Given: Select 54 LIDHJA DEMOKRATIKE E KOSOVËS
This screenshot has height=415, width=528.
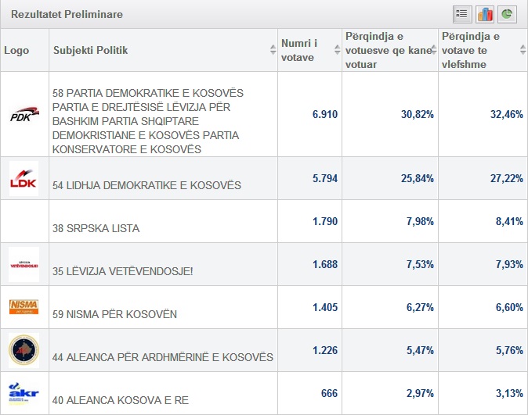Looking at the screenshot, I should click(146, 186).
